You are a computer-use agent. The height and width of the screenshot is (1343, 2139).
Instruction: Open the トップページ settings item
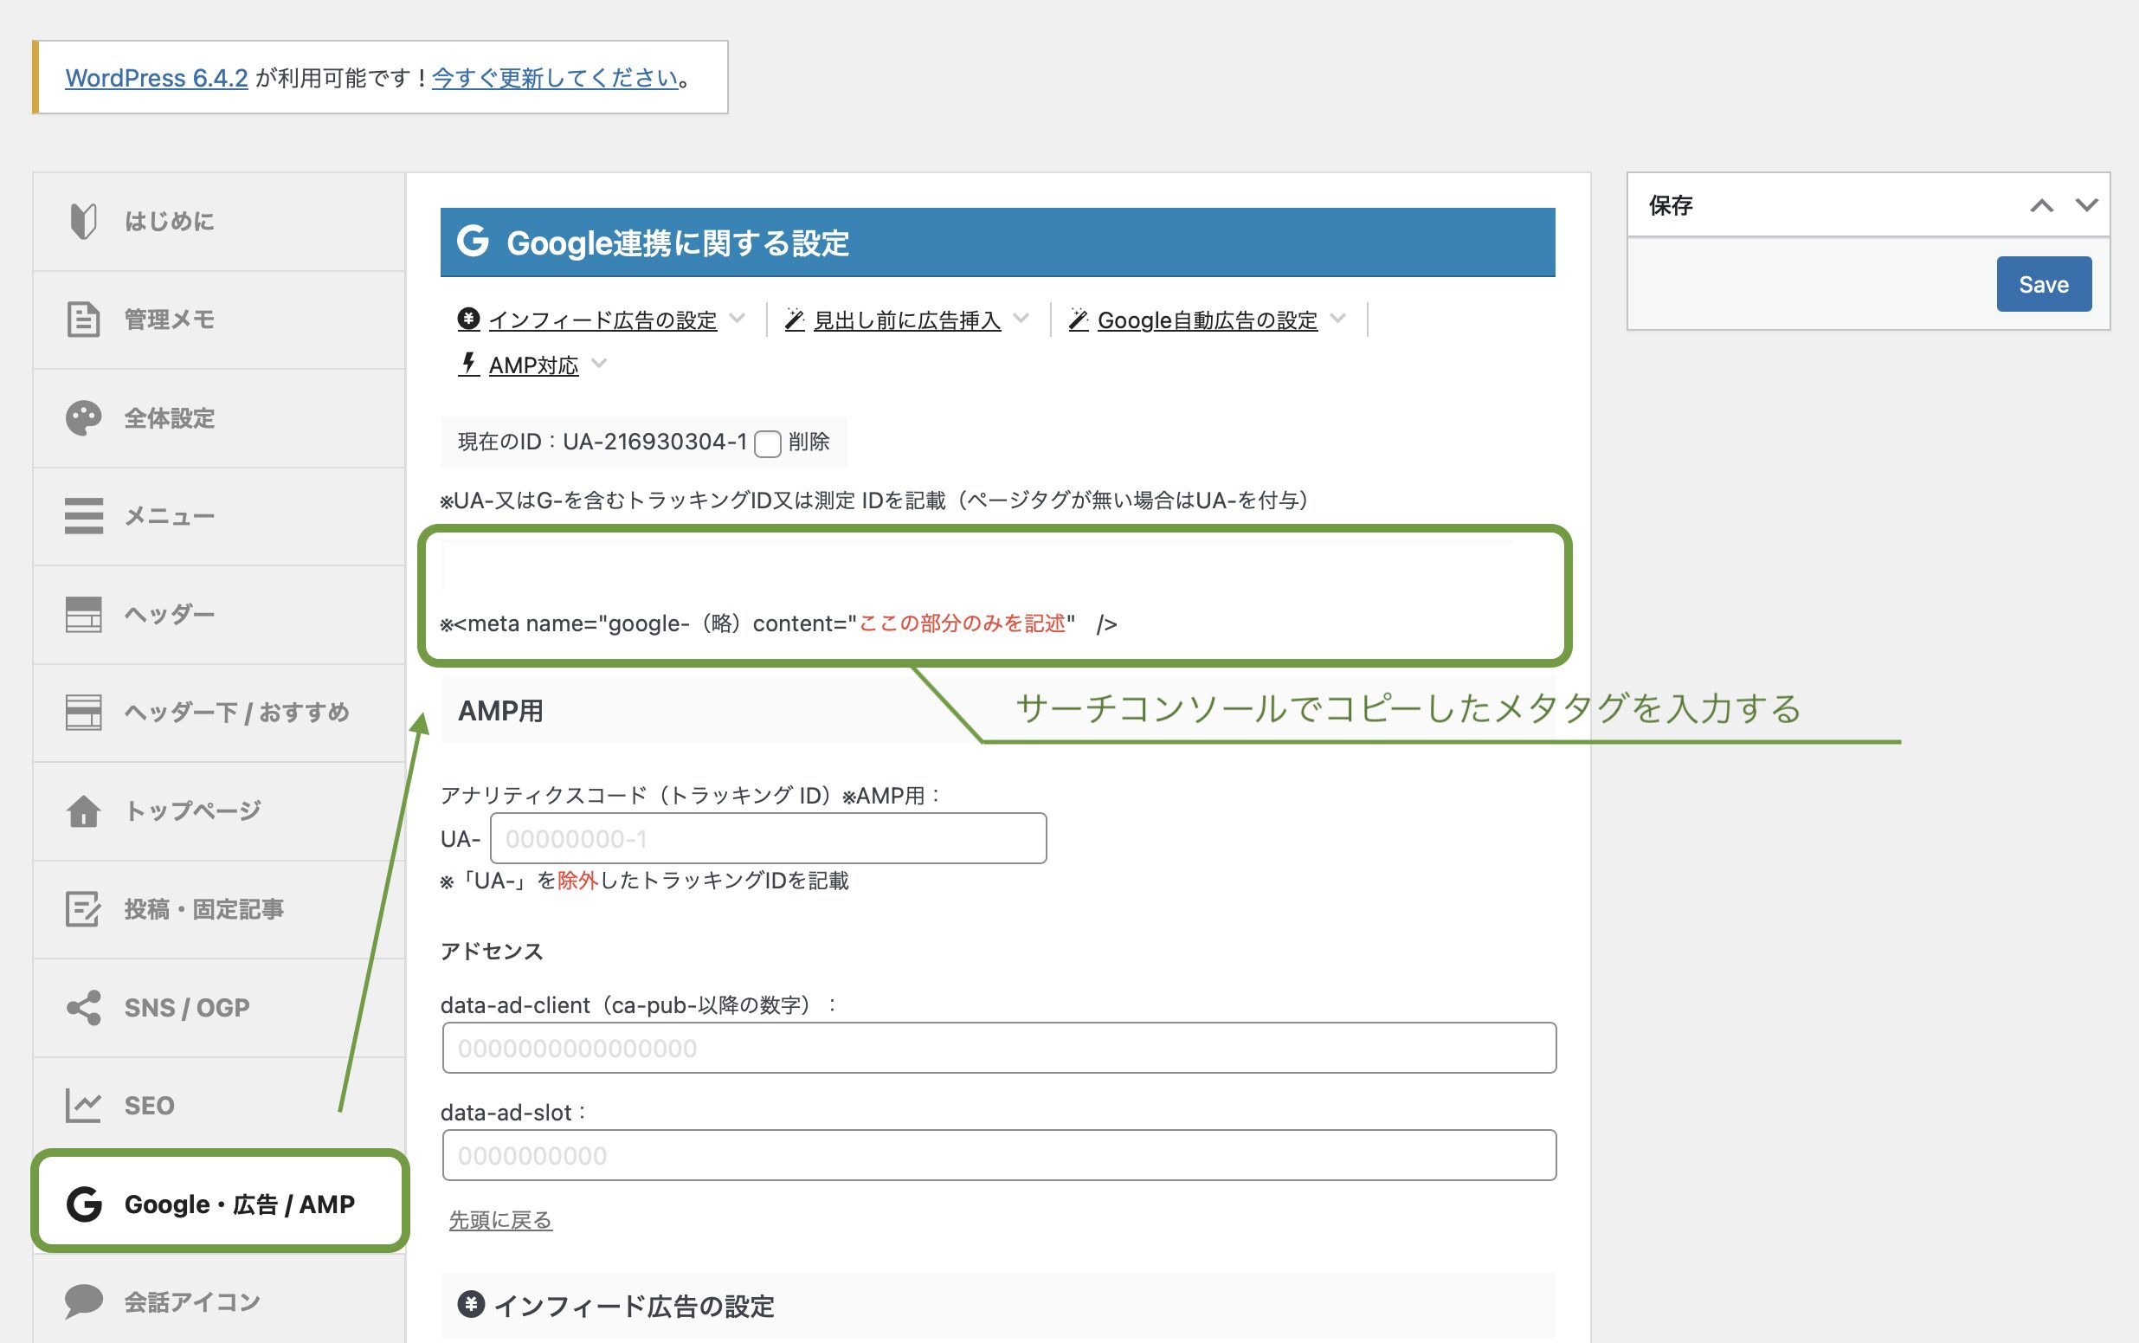[x=219, y=811]
